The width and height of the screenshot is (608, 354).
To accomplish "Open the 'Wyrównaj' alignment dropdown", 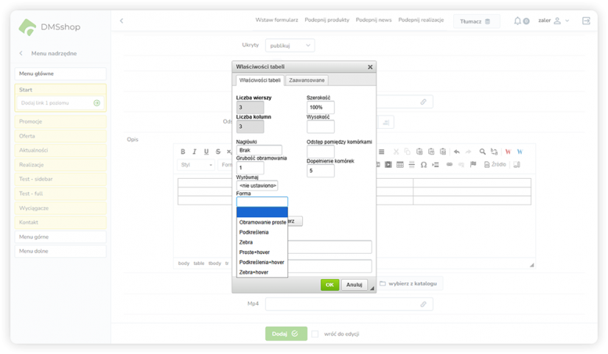I will coord(257,185).
